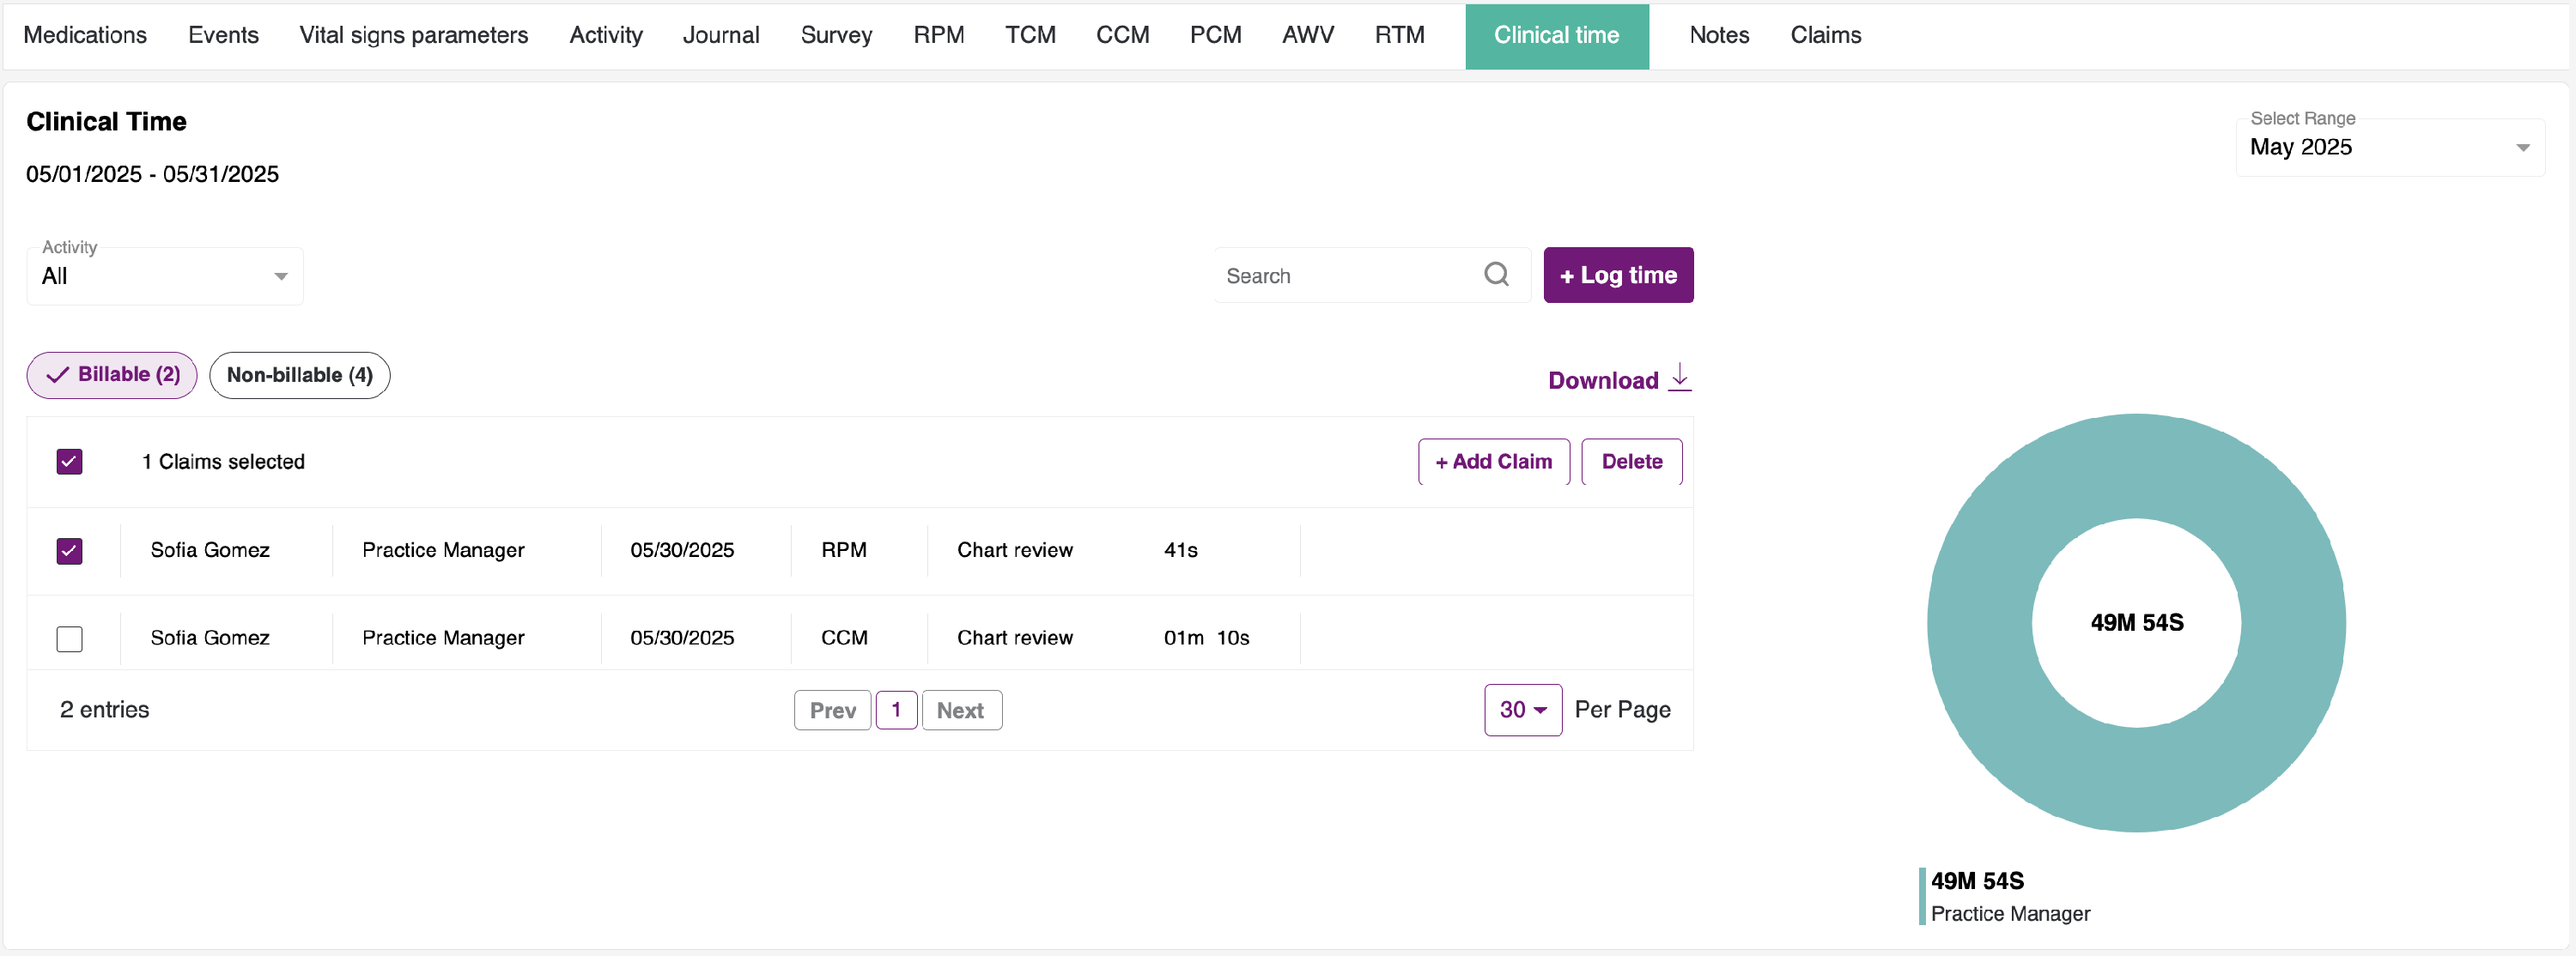Uncheck the RPM Chart review row checkbox
Viewport: 2576px width, 956px height.
click(70, 550)
